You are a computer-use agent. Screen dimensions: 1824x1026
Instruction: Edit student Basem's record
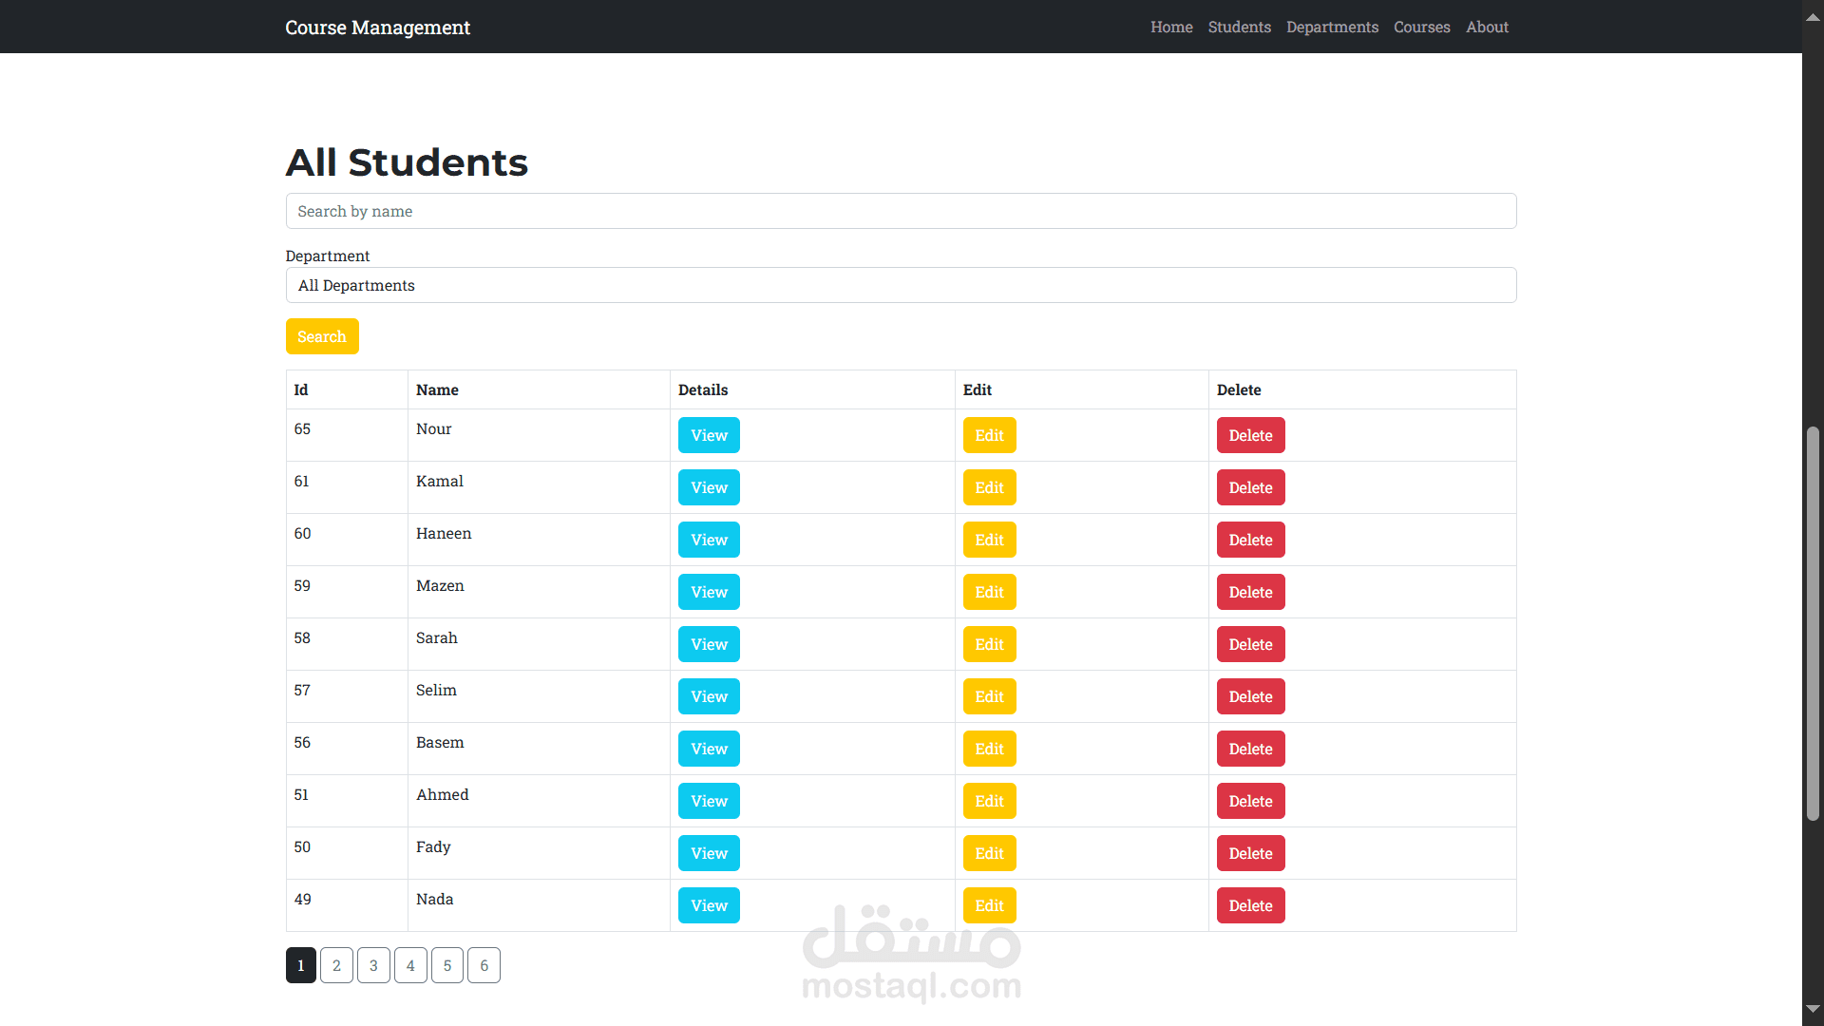[x=989, y=749]
